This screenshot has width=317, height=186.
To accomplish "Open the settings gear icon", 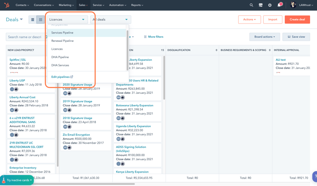I will 270,5.
